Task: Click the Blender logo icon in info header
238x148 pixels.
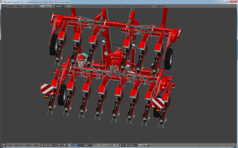Action: (69, 6)
